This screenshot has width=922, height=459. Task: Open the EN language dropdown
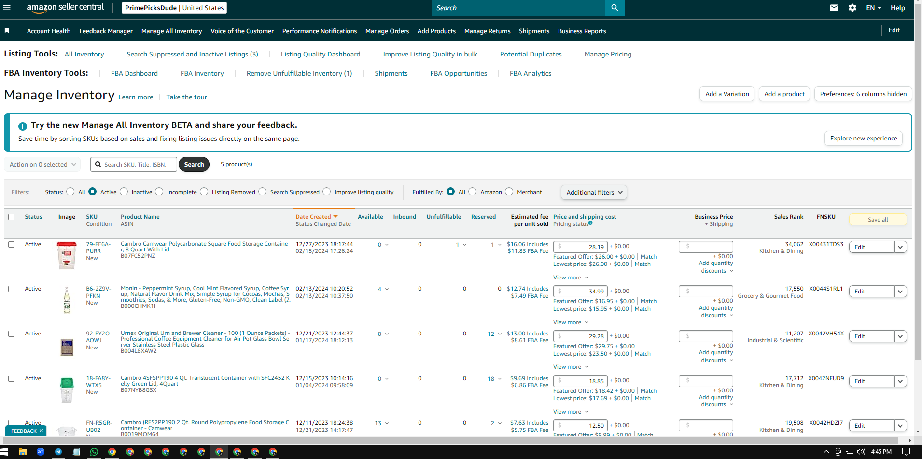tap(874, 8)
